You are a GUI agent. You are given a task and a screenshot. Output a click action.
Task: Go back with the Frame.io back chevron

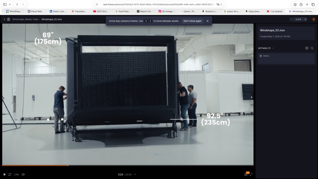point(4,19)
